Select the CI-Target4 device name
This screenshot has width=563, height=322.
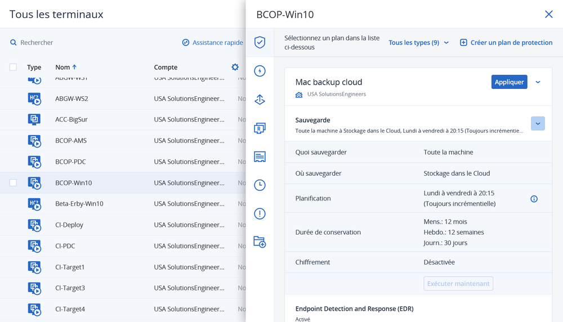(x=70, y=310)
